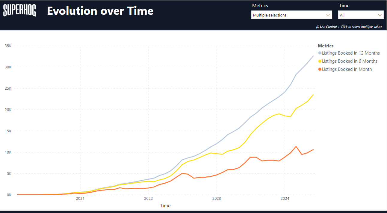Click the 35K label on the y-axis
Image resolution: width=387 pixels, height=213 pixels.
(8, 46)
